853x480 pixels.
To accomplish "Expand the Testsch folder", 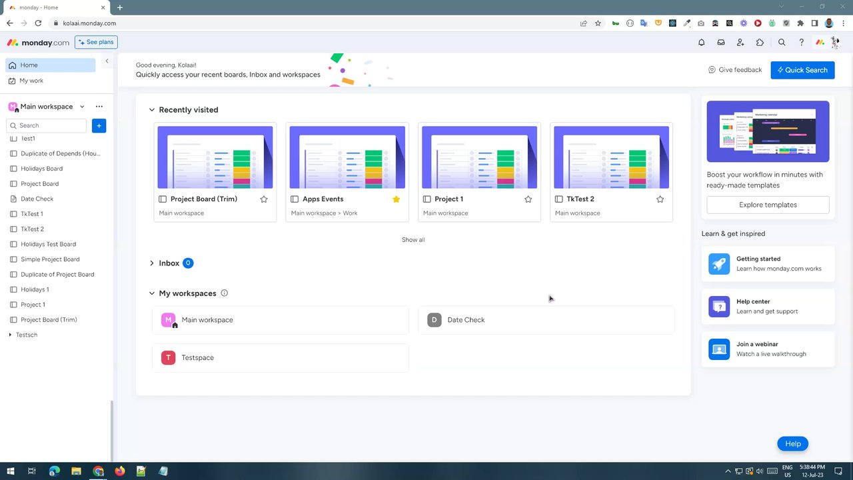I will point(10,335).
